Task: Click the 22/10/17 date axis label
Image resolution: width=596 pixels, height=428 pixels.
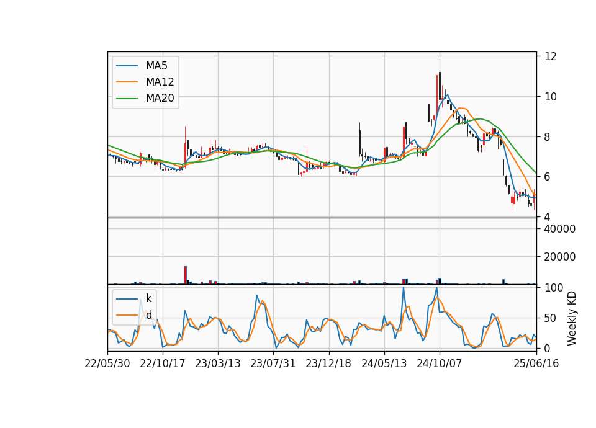Action: pos(162,363)
